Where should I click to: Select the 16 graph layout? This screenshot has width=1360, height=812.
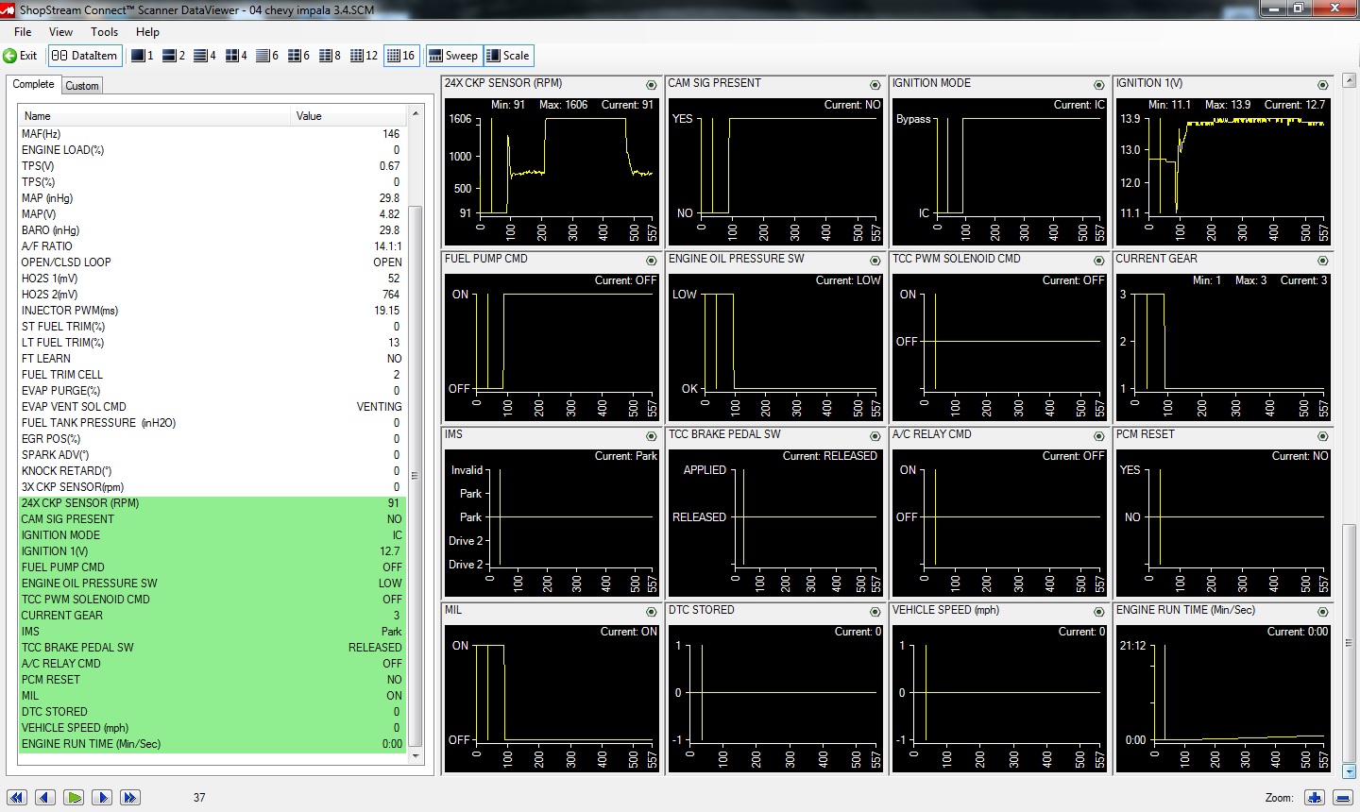tap(400, 56)
